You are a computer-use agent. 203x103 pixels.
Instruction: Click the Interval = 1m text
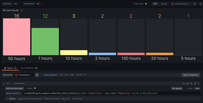pyautogui.click(x=81, y=75)
